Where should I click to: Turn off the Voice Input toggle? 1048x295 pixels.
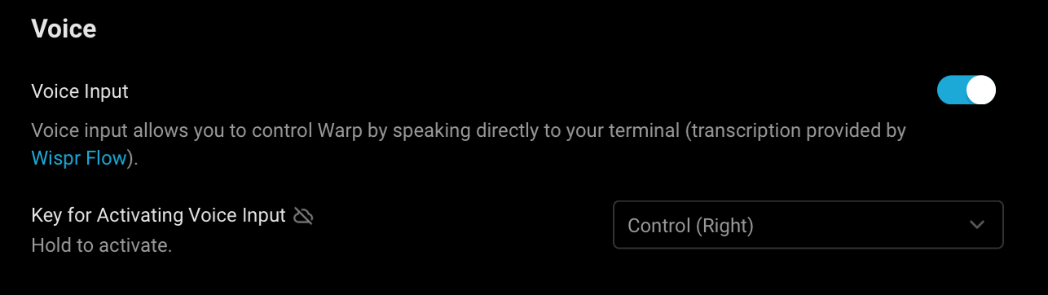(x=967, y=90)
